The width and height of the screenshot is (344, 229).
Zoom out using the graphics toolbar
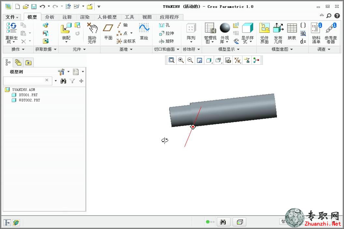click(190, 60)
